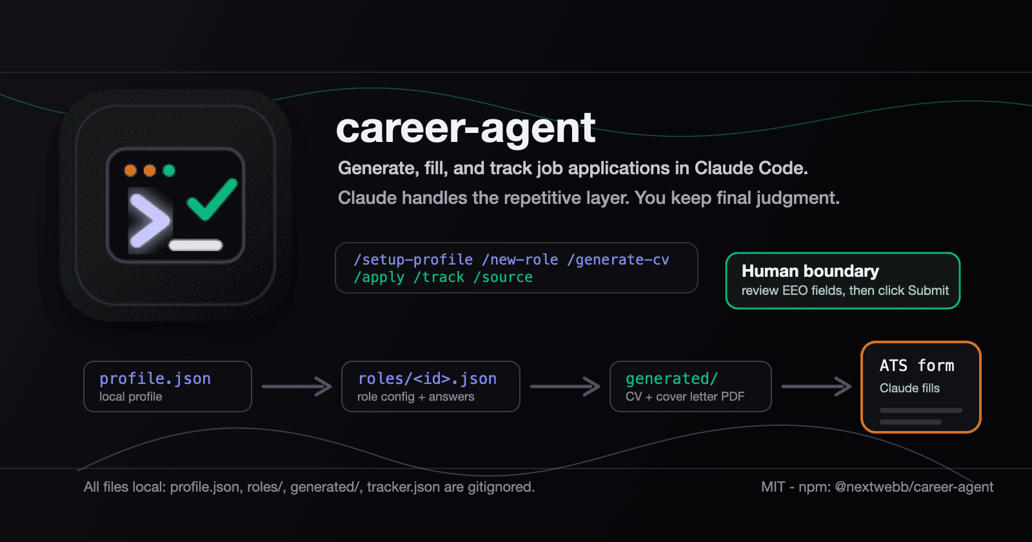Select the roles/<id>.json box
The width and height of the screenshot is (1032, 542).
[431, 386]
